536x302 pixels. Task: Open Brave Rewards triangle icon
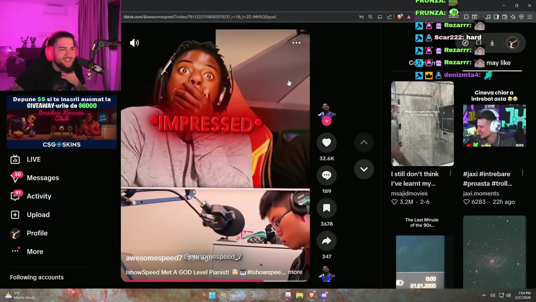(409, 17)
